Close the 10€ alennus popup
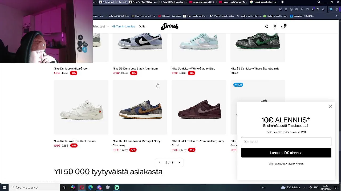Screen dimensions: 341x191 (x=330, y=106)
